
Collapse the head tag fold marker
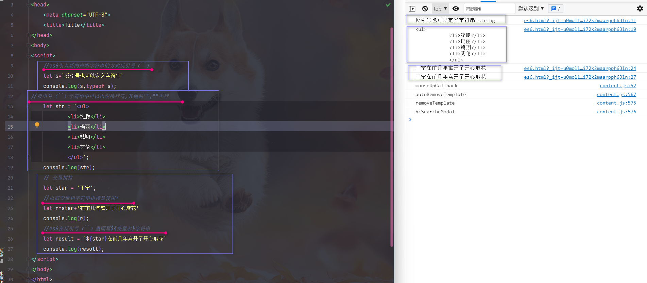pos(29,5)
